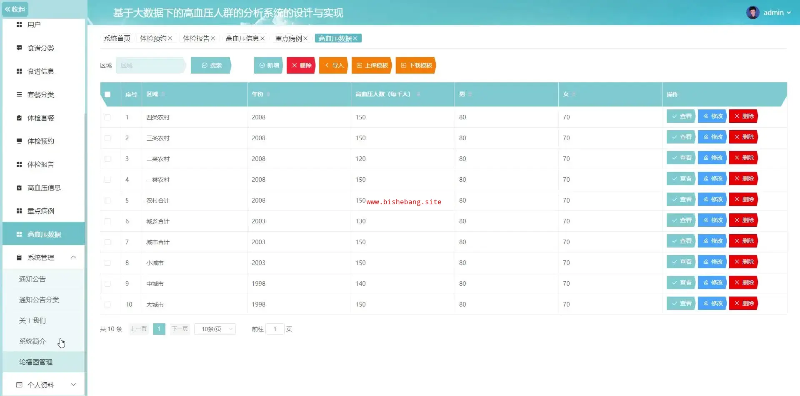Close the 高血压数据 tab

355,38
